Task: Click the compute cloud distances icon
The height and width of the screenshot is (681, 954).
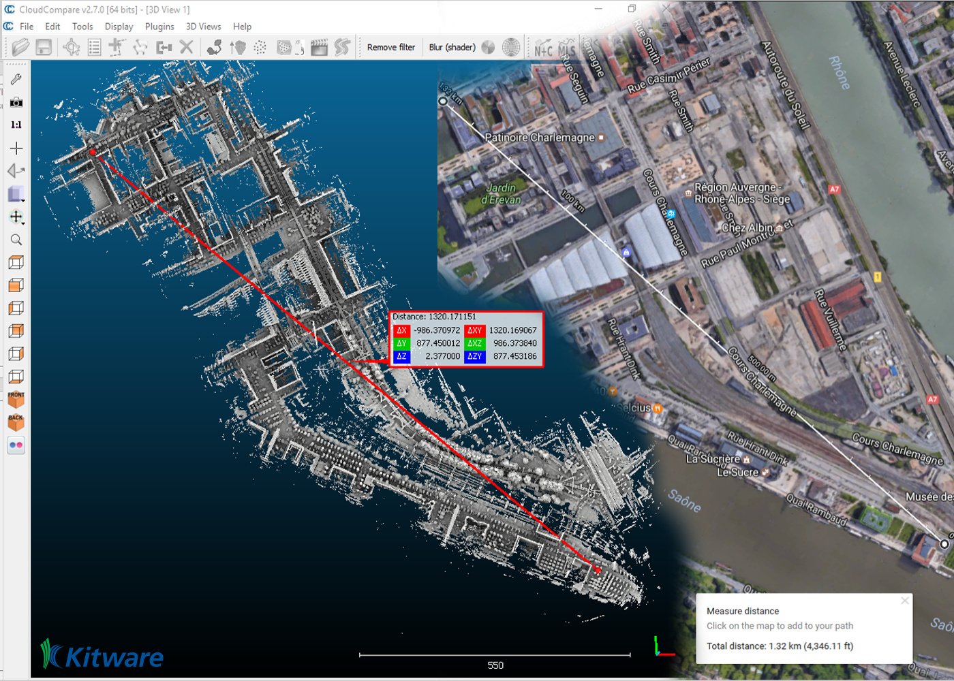Action: coord(238,47)
